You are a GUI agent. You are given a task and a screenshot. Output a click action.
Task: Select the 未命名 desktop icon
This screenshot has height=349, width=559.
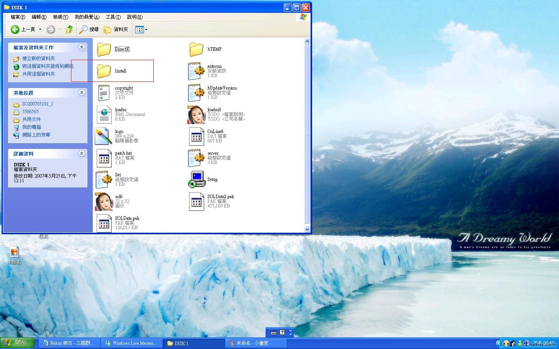14,256
